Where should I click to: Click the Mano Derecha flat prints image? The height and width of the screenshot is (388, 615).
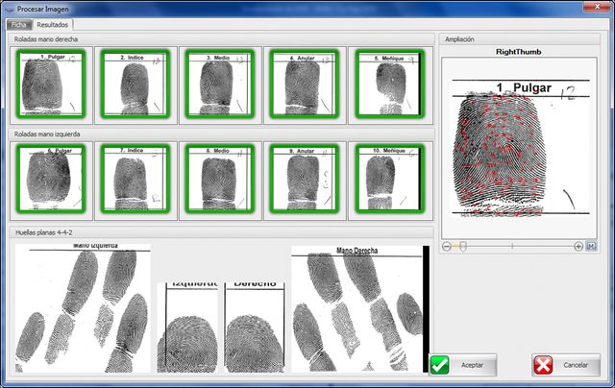[360, 309]
